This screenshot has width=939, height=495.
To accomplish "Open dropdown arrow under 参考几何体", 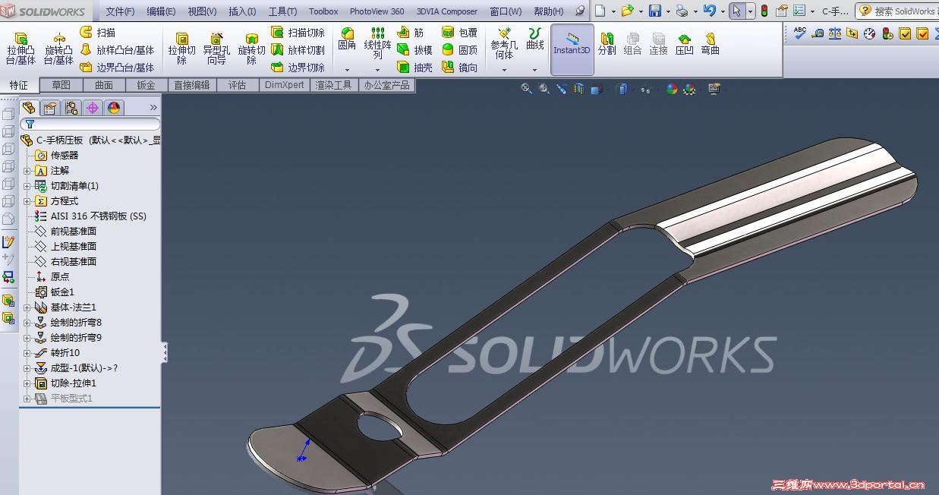I will pyautogui.click(x=504, y=70).
